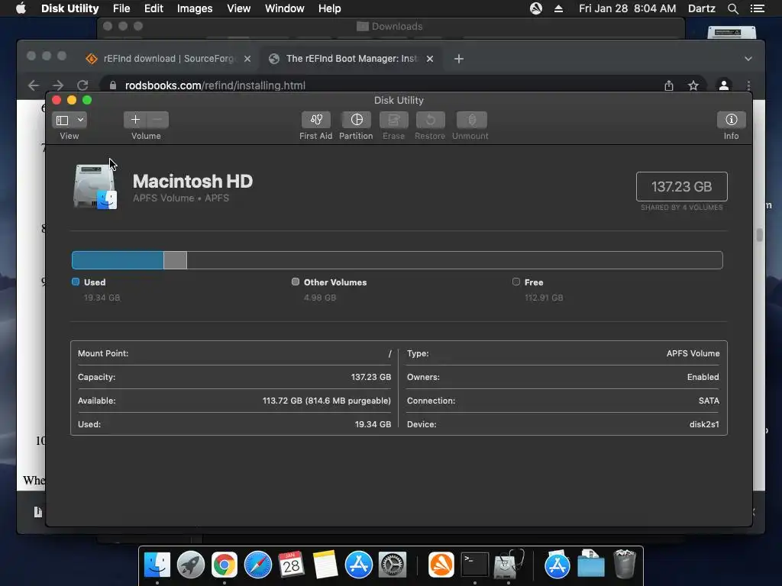Toggle the sidebar View button
This screenshot has height=586, width=782.
pyautogui.click(x=63, y=120)
